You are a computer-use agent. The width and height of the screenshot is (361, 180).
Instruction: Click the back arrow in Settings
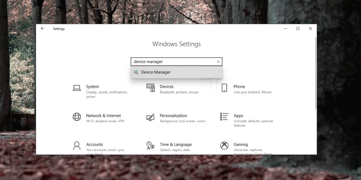[x=42, y=29]
